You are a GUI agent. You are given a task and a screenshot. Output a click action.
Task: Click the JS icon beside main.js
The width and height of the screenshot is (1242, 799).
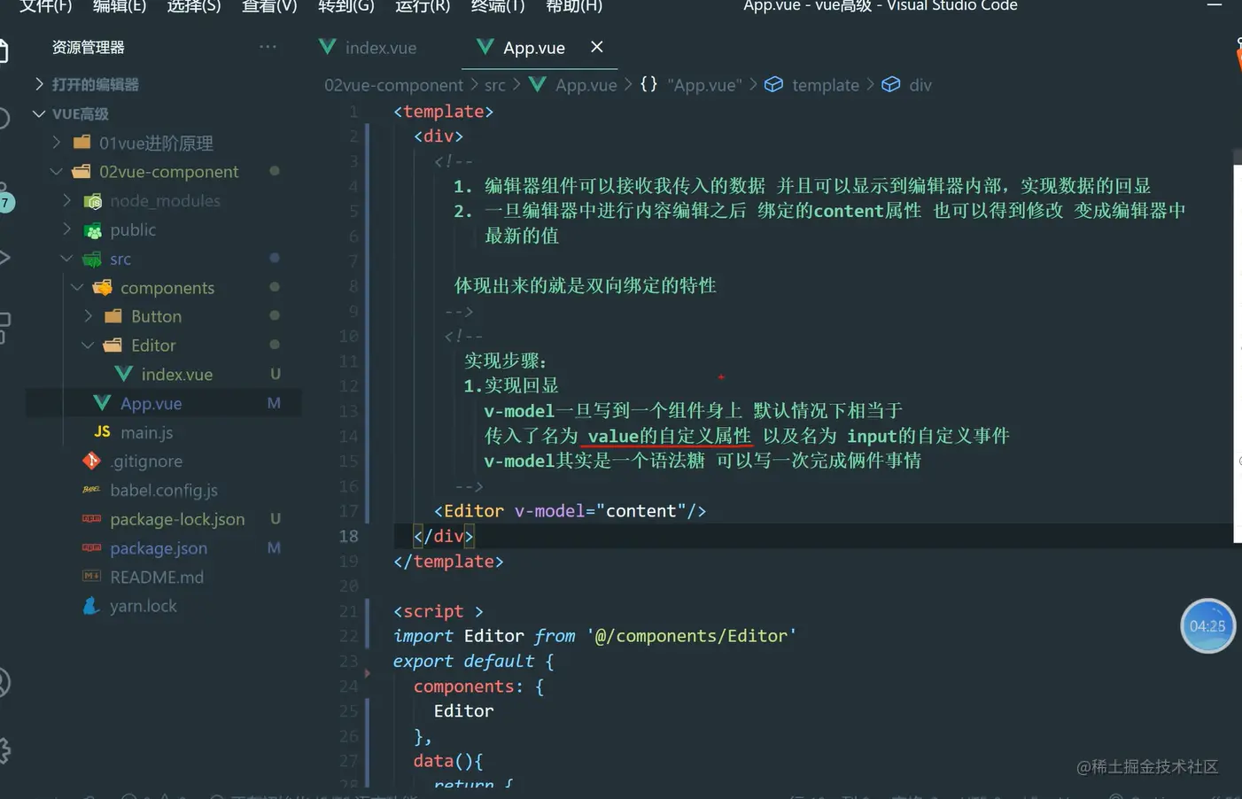tap(103, 431)
